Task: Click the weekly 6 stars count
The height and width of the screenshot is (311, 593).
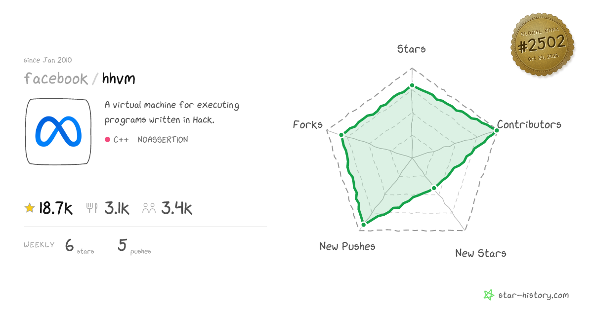Action: pos(70,245)
